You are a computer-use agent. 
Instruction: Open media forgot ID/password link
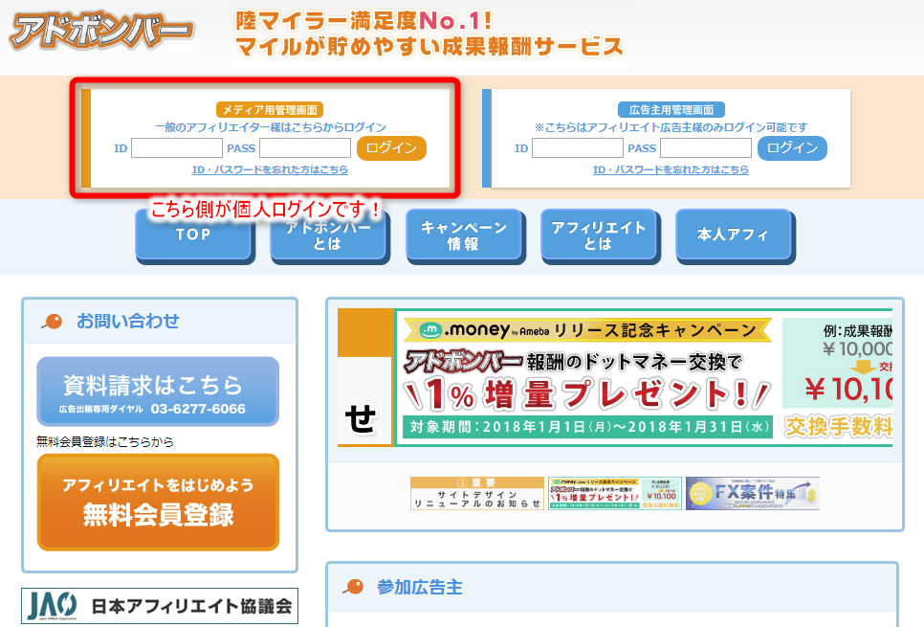click(x=270, y=169)
